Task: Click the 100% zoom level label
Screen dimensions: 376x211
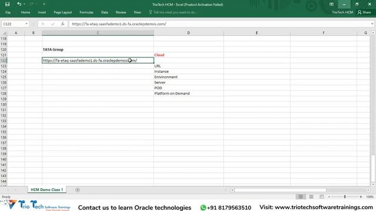Action: (370, 197)
